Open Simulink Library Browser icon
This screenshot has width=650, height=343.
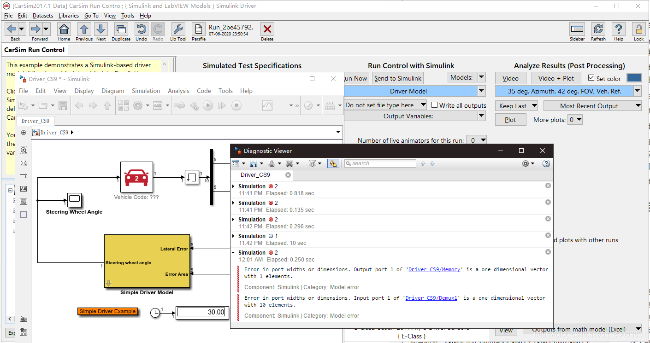coord(124,105)
